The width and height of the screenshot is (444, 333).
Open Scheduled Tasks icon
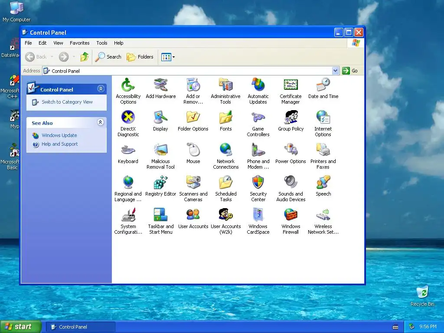(x=225, y=183)
